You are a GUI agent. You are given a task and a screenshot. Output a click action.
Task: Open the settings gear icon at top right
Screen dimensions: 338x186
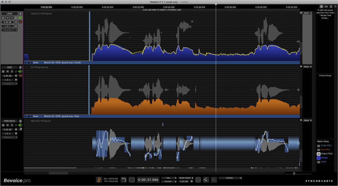[x=321, y=6]
